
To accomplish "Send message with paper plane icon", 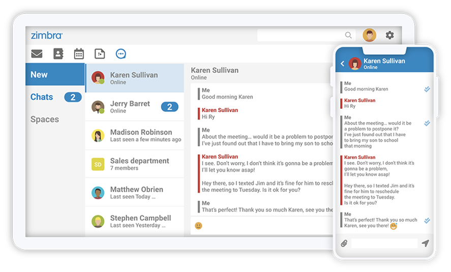I will point(425,244).
